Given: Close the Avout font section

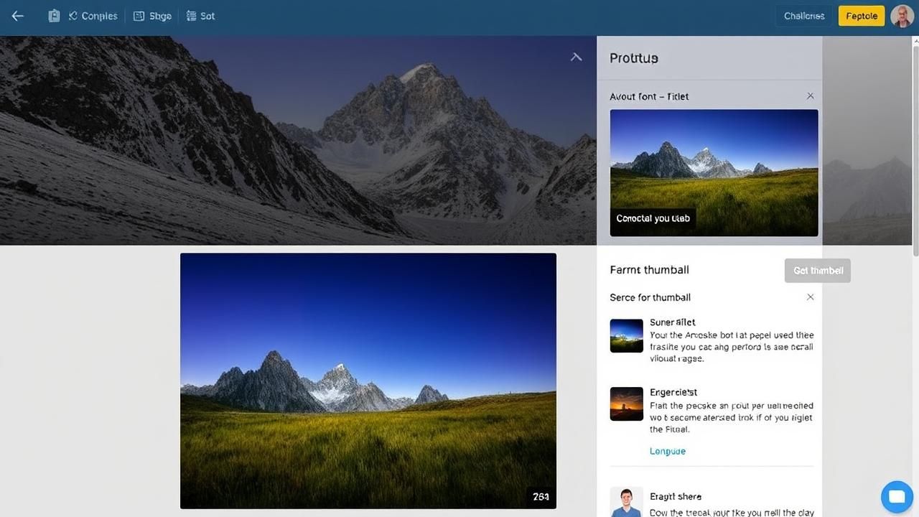Looking at the screenshot, I should click(811, 96).
